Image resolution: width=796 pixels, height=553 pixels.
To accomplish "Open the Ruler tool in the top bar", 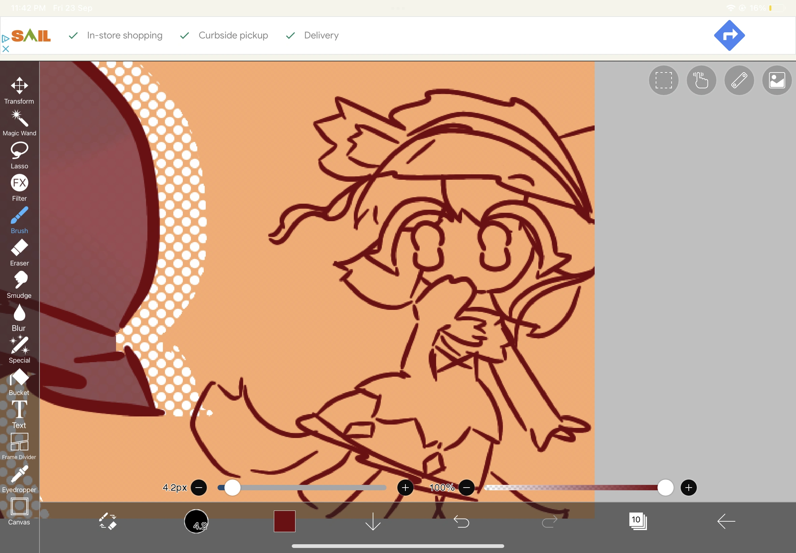I will (x=738, y=80).
